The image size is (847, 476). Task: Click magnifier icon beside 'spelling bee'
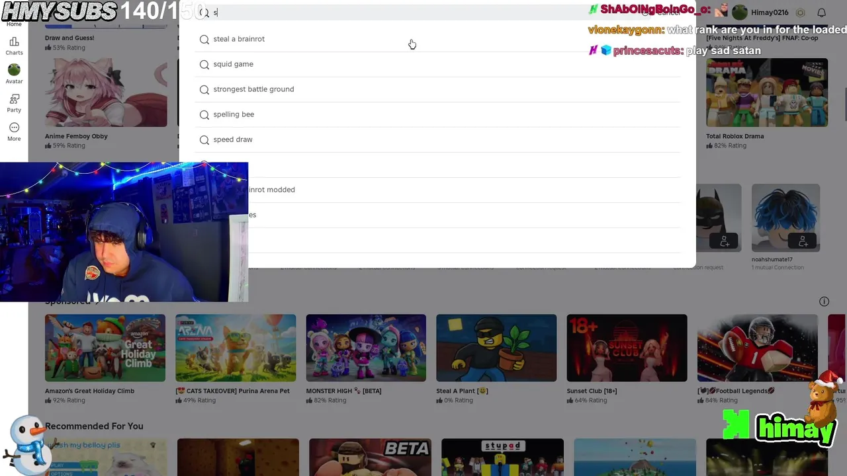[204, 114]
